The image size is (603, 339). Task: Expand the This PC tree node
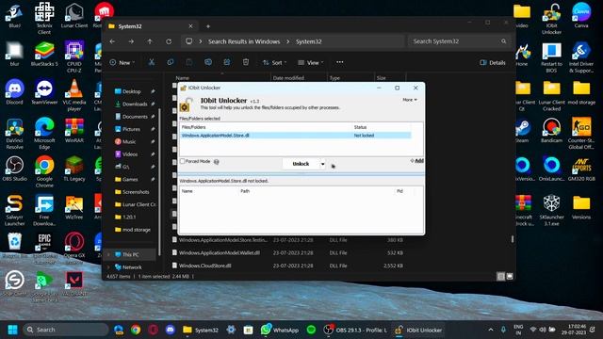tap(108, 255)
